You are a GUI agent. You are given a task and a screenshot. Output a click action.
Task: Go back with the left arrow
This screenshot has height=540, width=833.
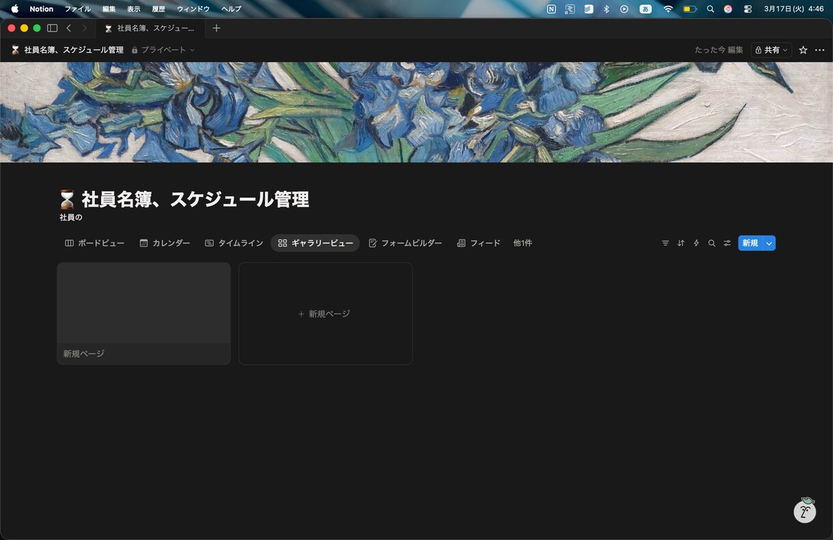click(68, 28)
